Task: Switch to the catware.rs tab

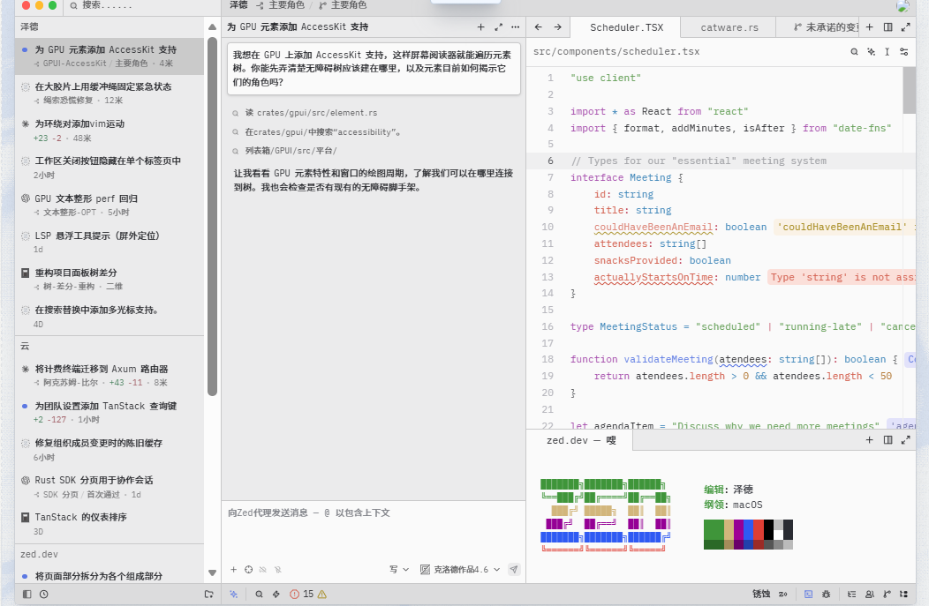Action: point(729,27)
